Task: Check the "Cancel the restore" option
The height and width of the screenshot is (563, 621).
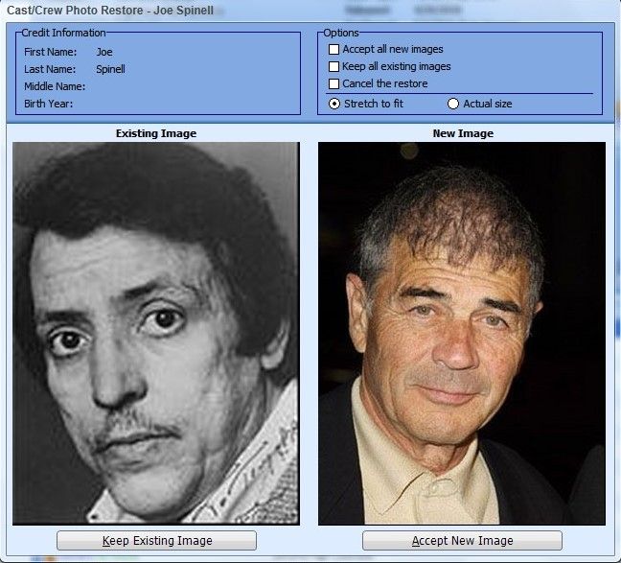Action: point(334,84)
